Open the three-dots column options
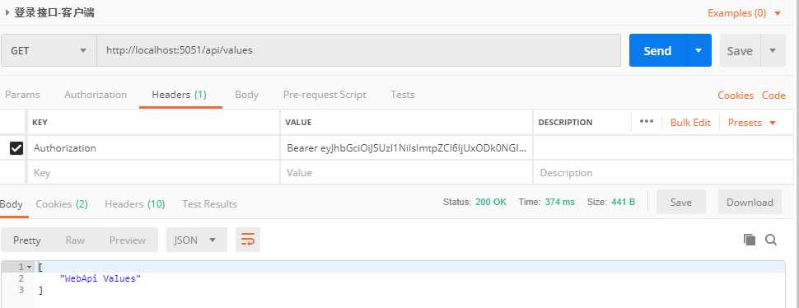 pos(646,122)
